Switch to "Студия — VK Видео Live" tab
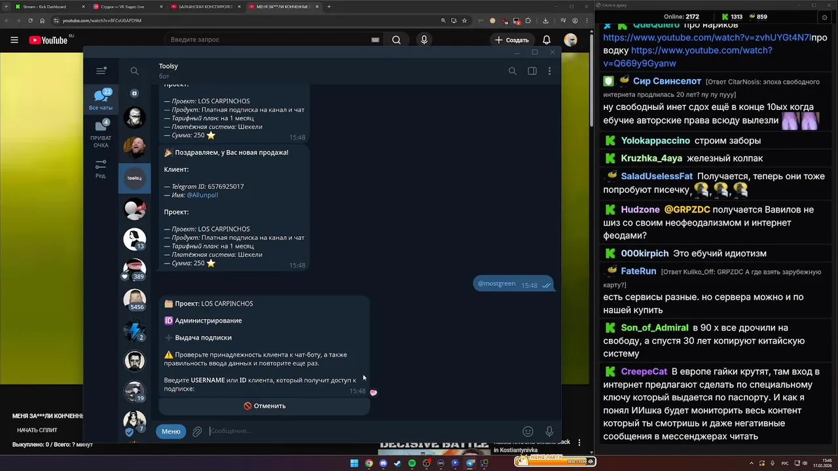Viewport: 838px width, 471px height. click(x=127, y=7)
